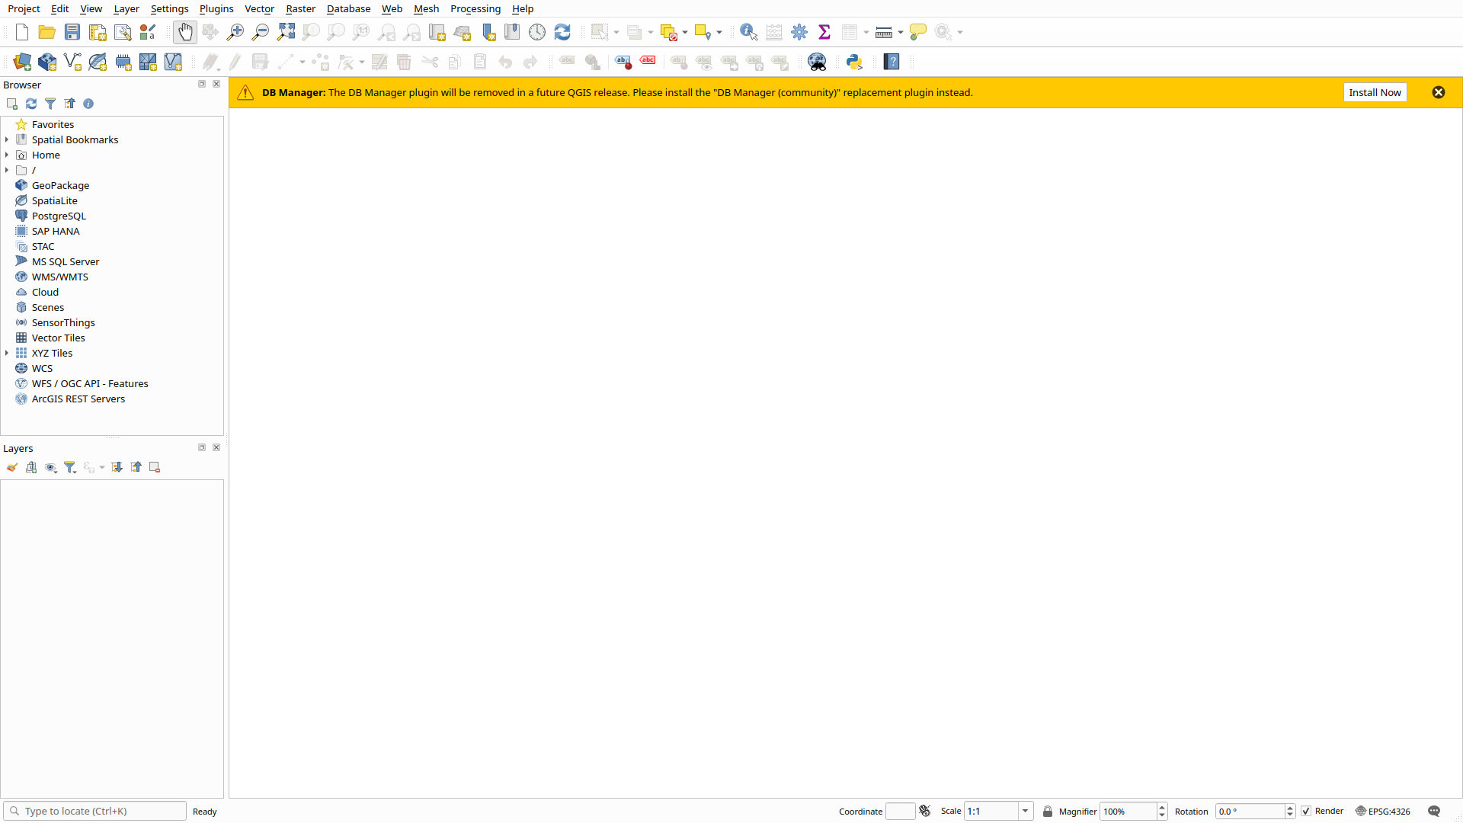
Task: Refresh the map canvas
Action: pyautogui.click(x=562, y=32)
